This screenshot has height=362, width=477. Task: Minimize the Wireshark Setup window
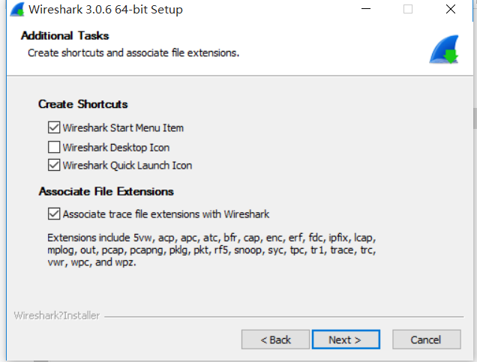click(x=365, y=10)
